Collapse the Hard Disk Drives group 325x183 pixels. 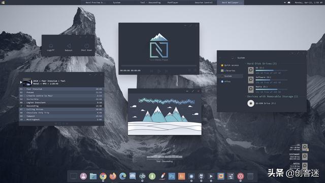(x=262, y=64)
